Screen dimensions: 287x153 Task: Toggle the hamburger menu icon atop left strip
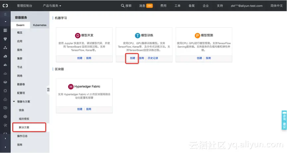5,14
